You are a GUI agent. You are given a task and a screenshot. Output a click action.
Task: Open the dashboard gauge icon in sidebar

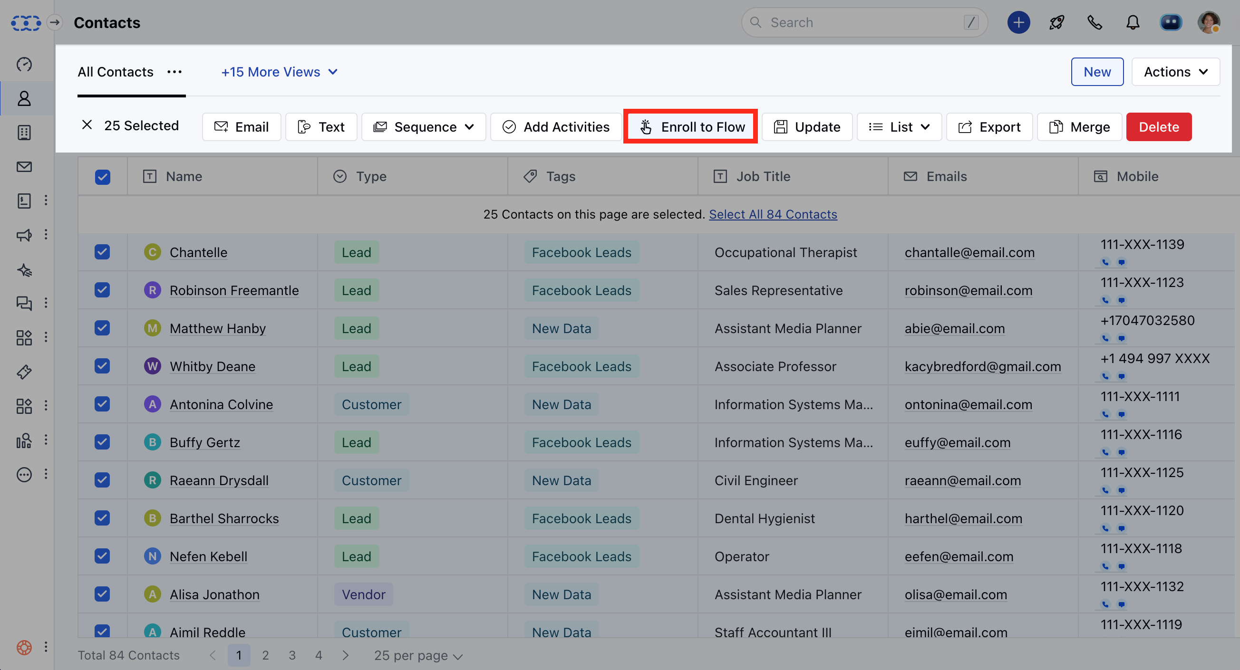(x=24, y=64)
